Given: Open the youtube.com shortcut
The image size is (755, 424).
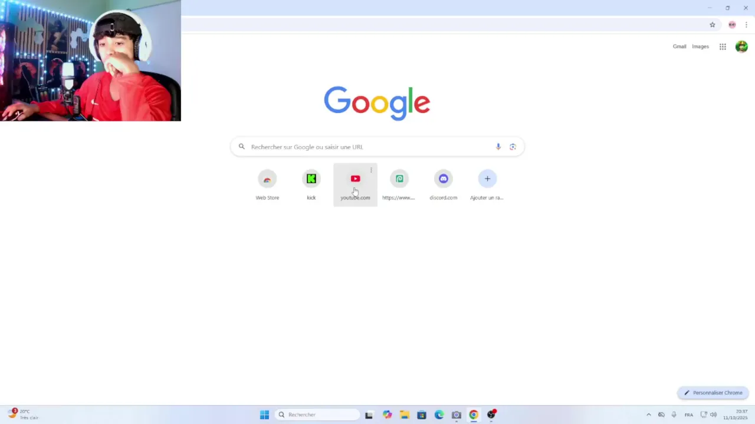Looking at the screenshot, I should (355, 185).
